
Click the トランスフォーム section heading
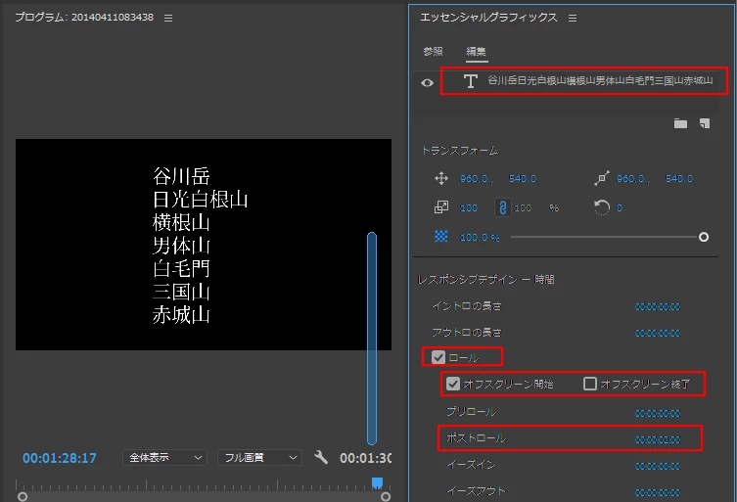click(460, 151)
